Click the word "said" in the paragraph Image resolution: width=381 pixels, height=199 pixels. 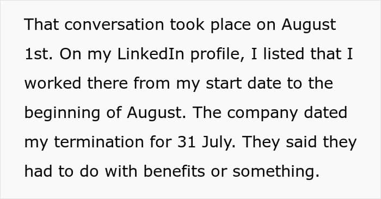302,142
